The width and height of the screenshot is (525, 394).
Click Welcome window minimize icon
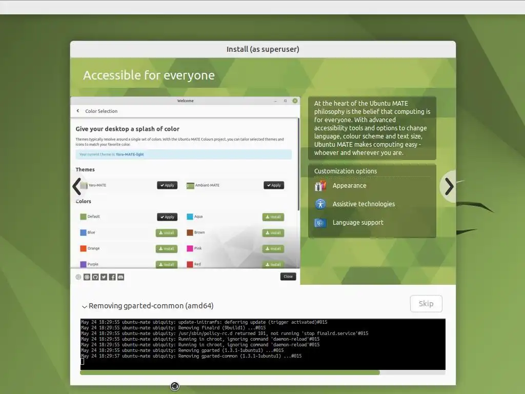pos(275,101)
